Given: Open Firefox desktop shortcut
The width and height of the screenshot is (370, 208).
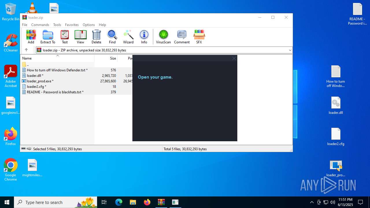Looking at the screenshot, I should [x=11, y=136].
